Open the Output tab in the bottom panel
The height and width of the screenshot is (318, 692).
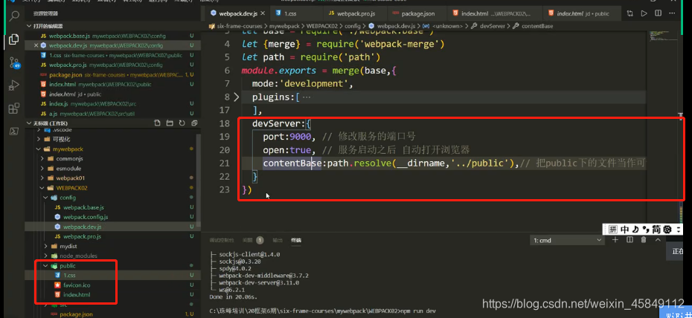[277, 241]
